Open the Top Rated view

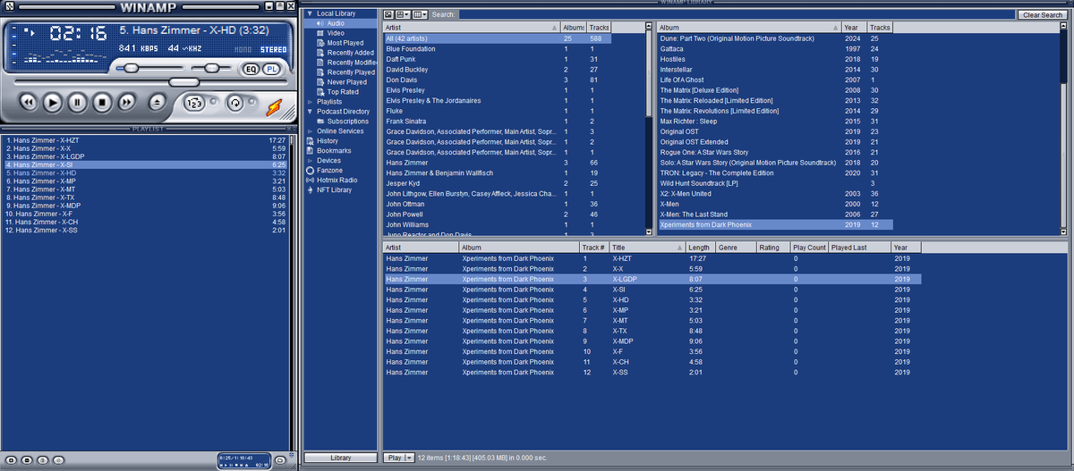point(343,92)
